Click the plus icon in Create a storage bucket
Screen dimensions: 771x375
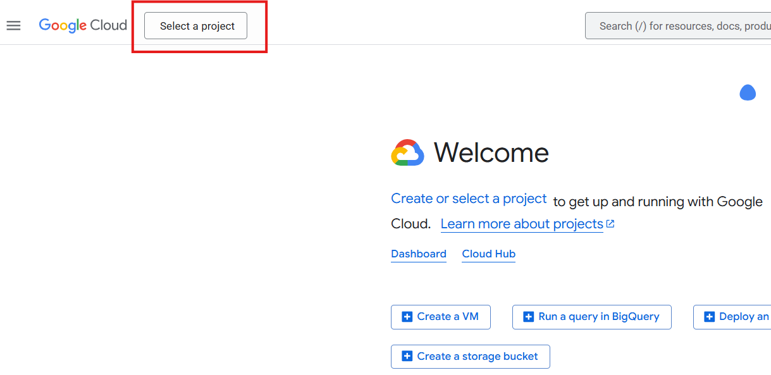[407, 357]
